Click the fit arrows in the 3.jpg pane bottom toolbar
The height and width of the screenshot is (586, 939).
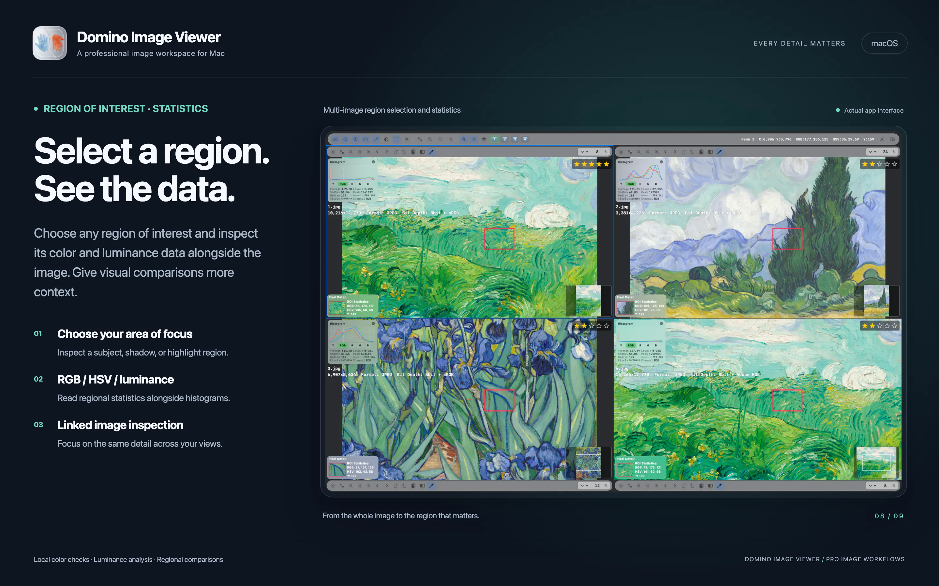(x=341, y=486)
